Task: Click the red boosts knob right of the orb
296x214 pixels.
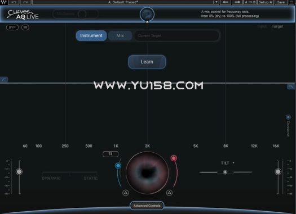Action: click(x=174, y=158)
